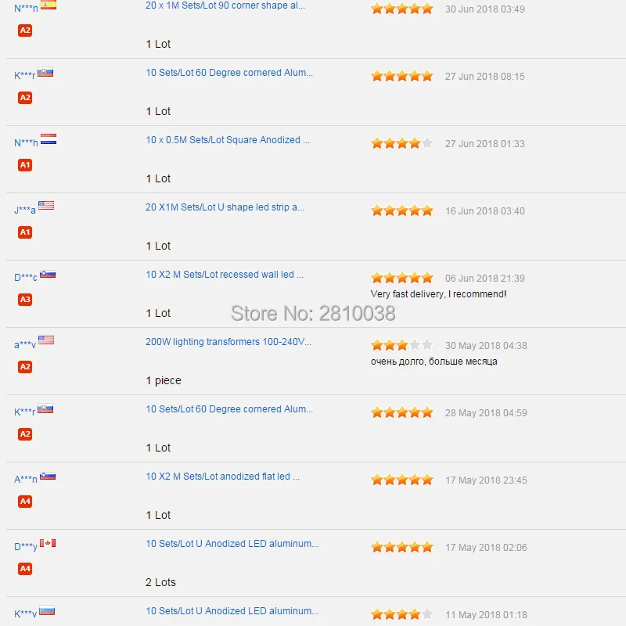
Task: Click the A1 badge under J***a
Action: 25,232
